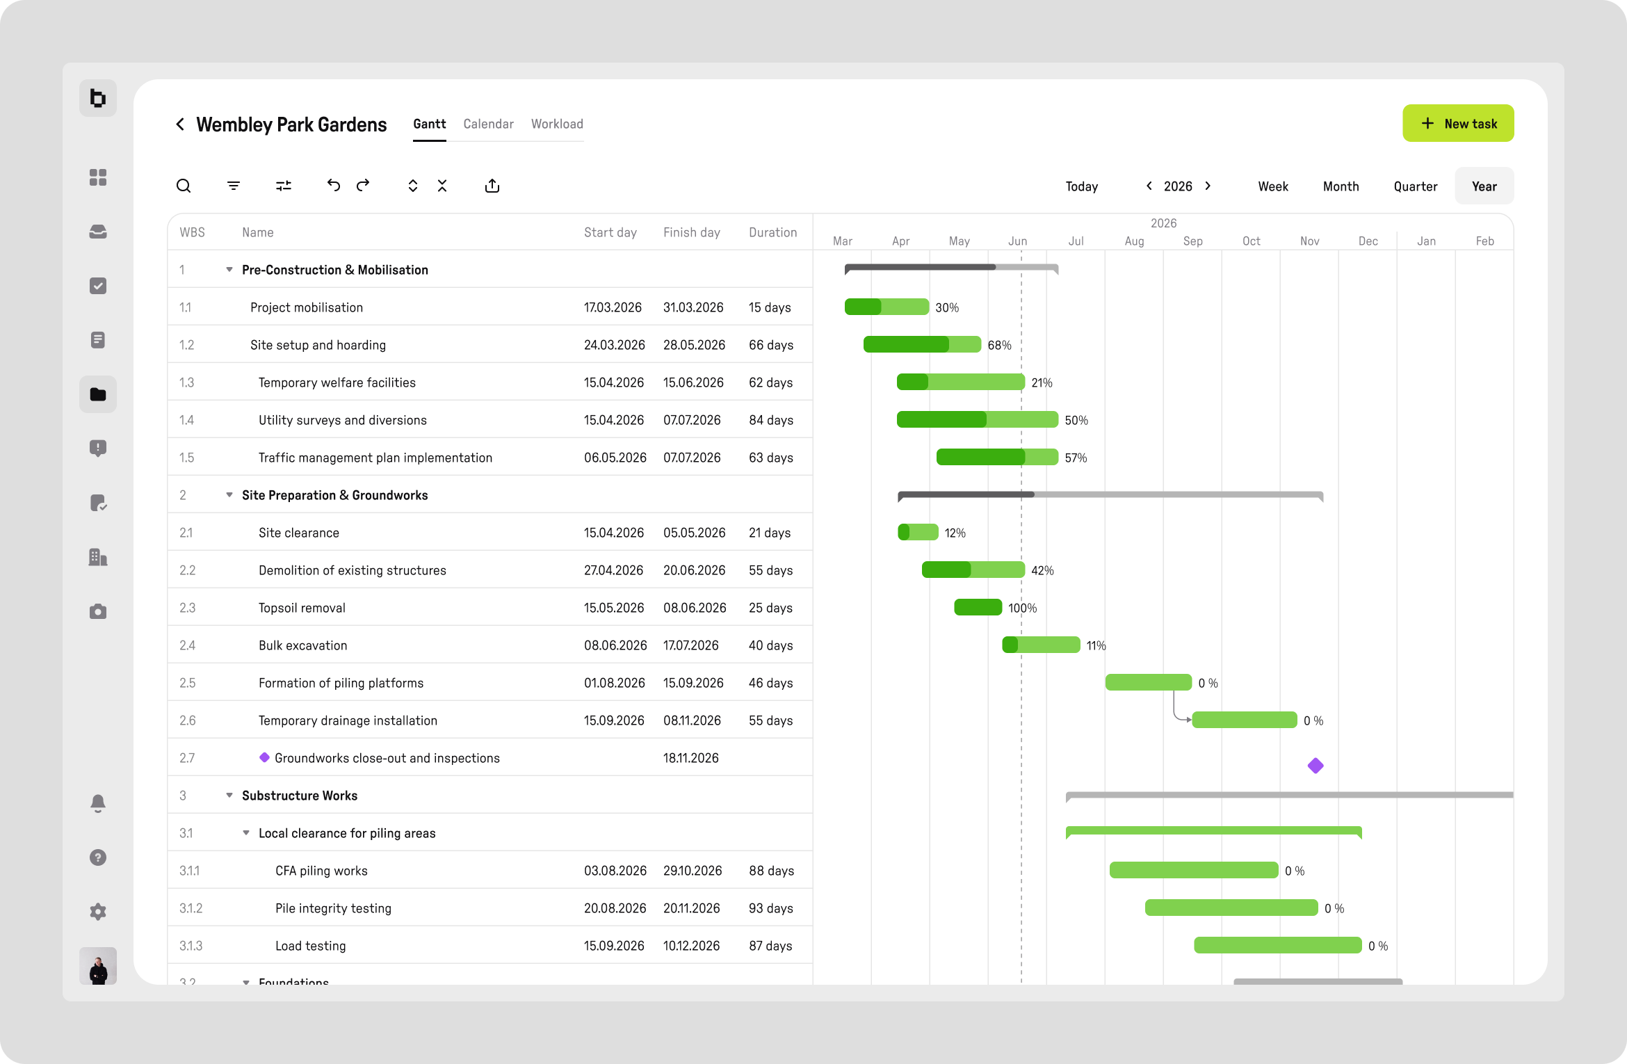This screenshot has width=1627, height=1064.
Task: Switch to the Calendar tab
Action: tap(488, 124)
